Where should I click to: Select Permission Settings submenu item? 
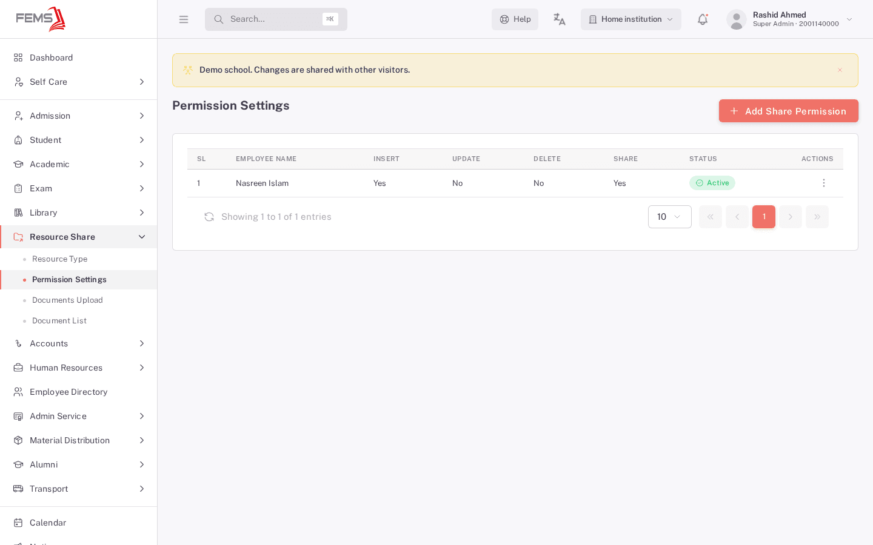point(79,280)
